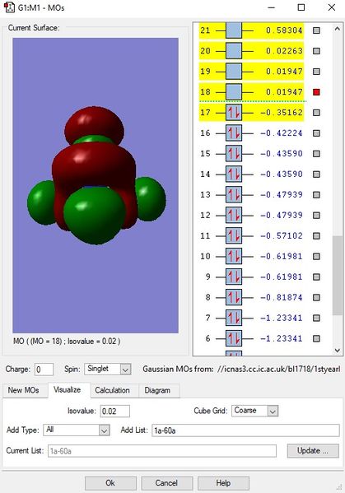Toggle surface marker for orbital 15

(x=316, y=153)
